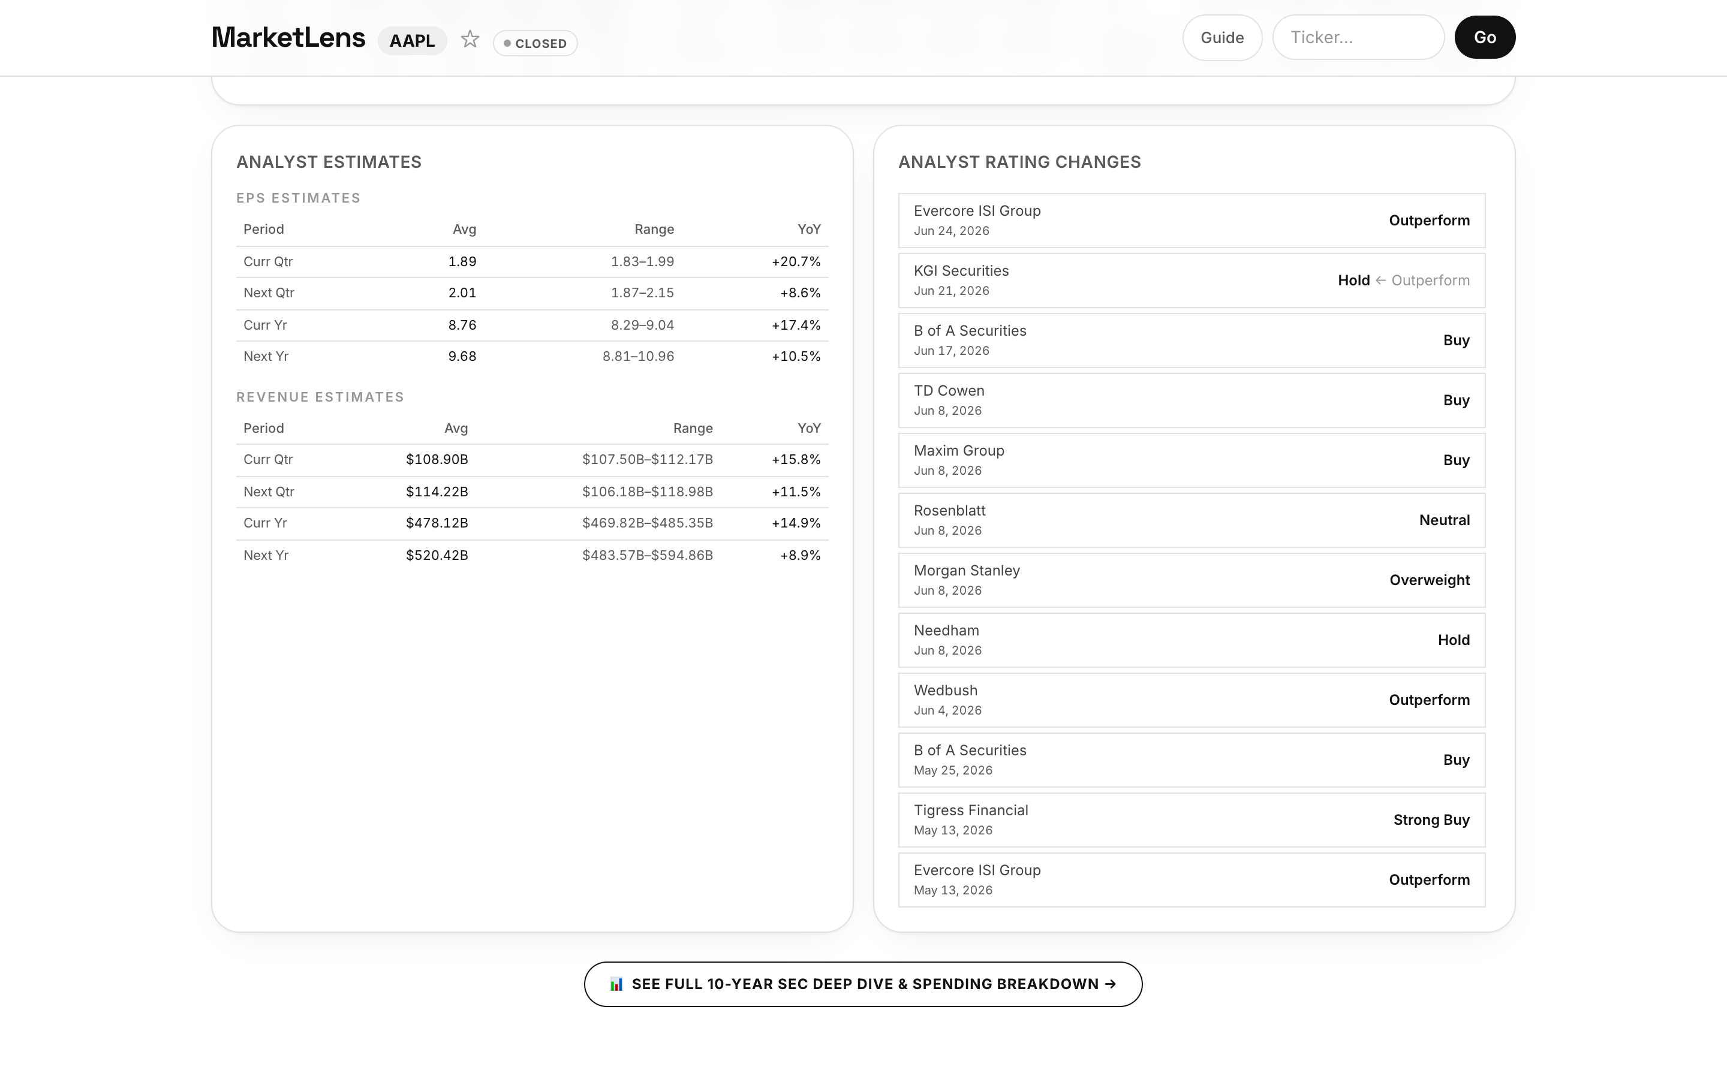
Task: Click the AAPL ticker badge
Action: pos(412,41)
